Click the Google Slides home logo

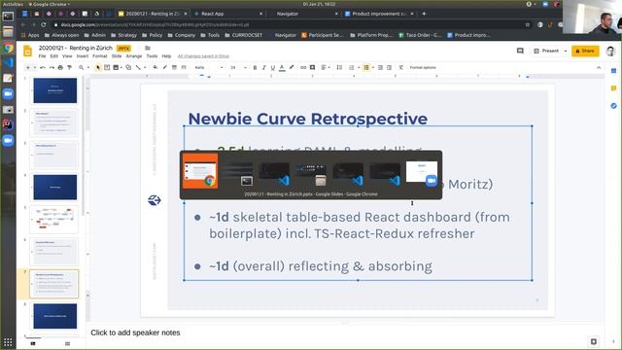pyautogui.click(x=27, y=52)
